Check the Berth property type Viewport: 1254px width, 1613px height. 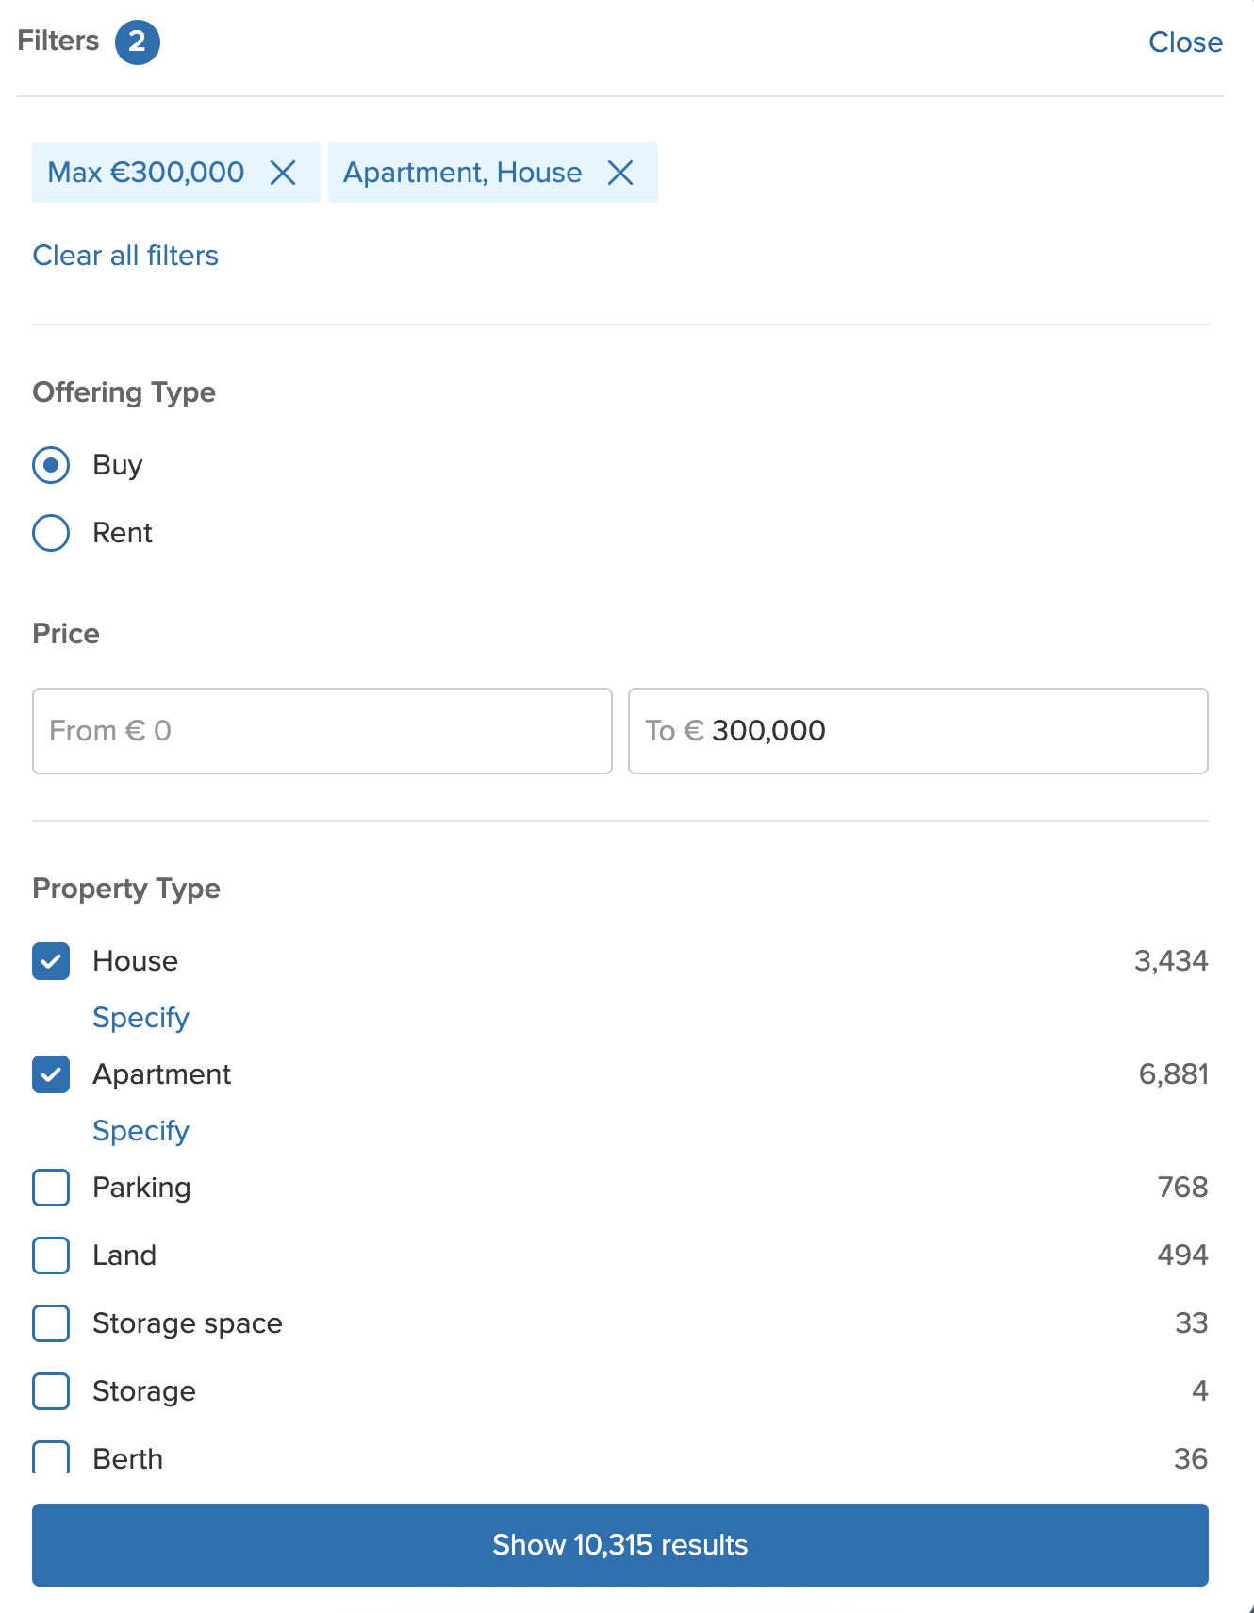pos(51,1457)
